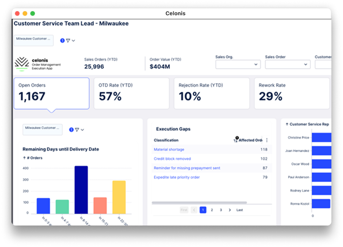The height and width of the screenshot is (247, 343).
Task: Click Order Value (YTD) $404M
Action: point(160,67)
